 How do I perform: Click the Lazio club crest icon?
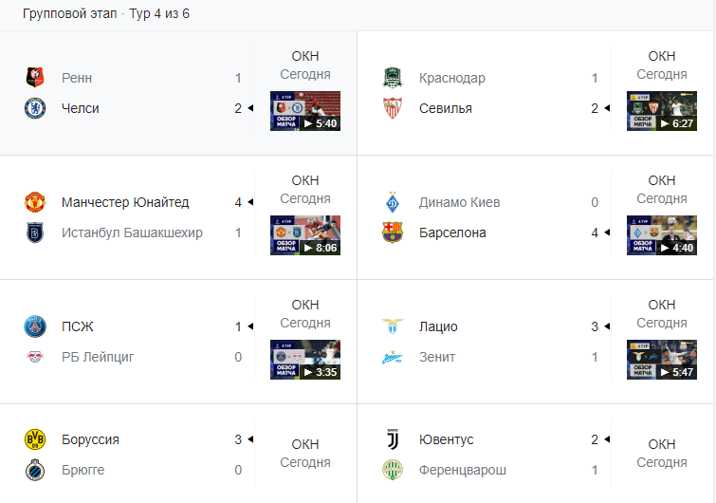click(393, 326)
